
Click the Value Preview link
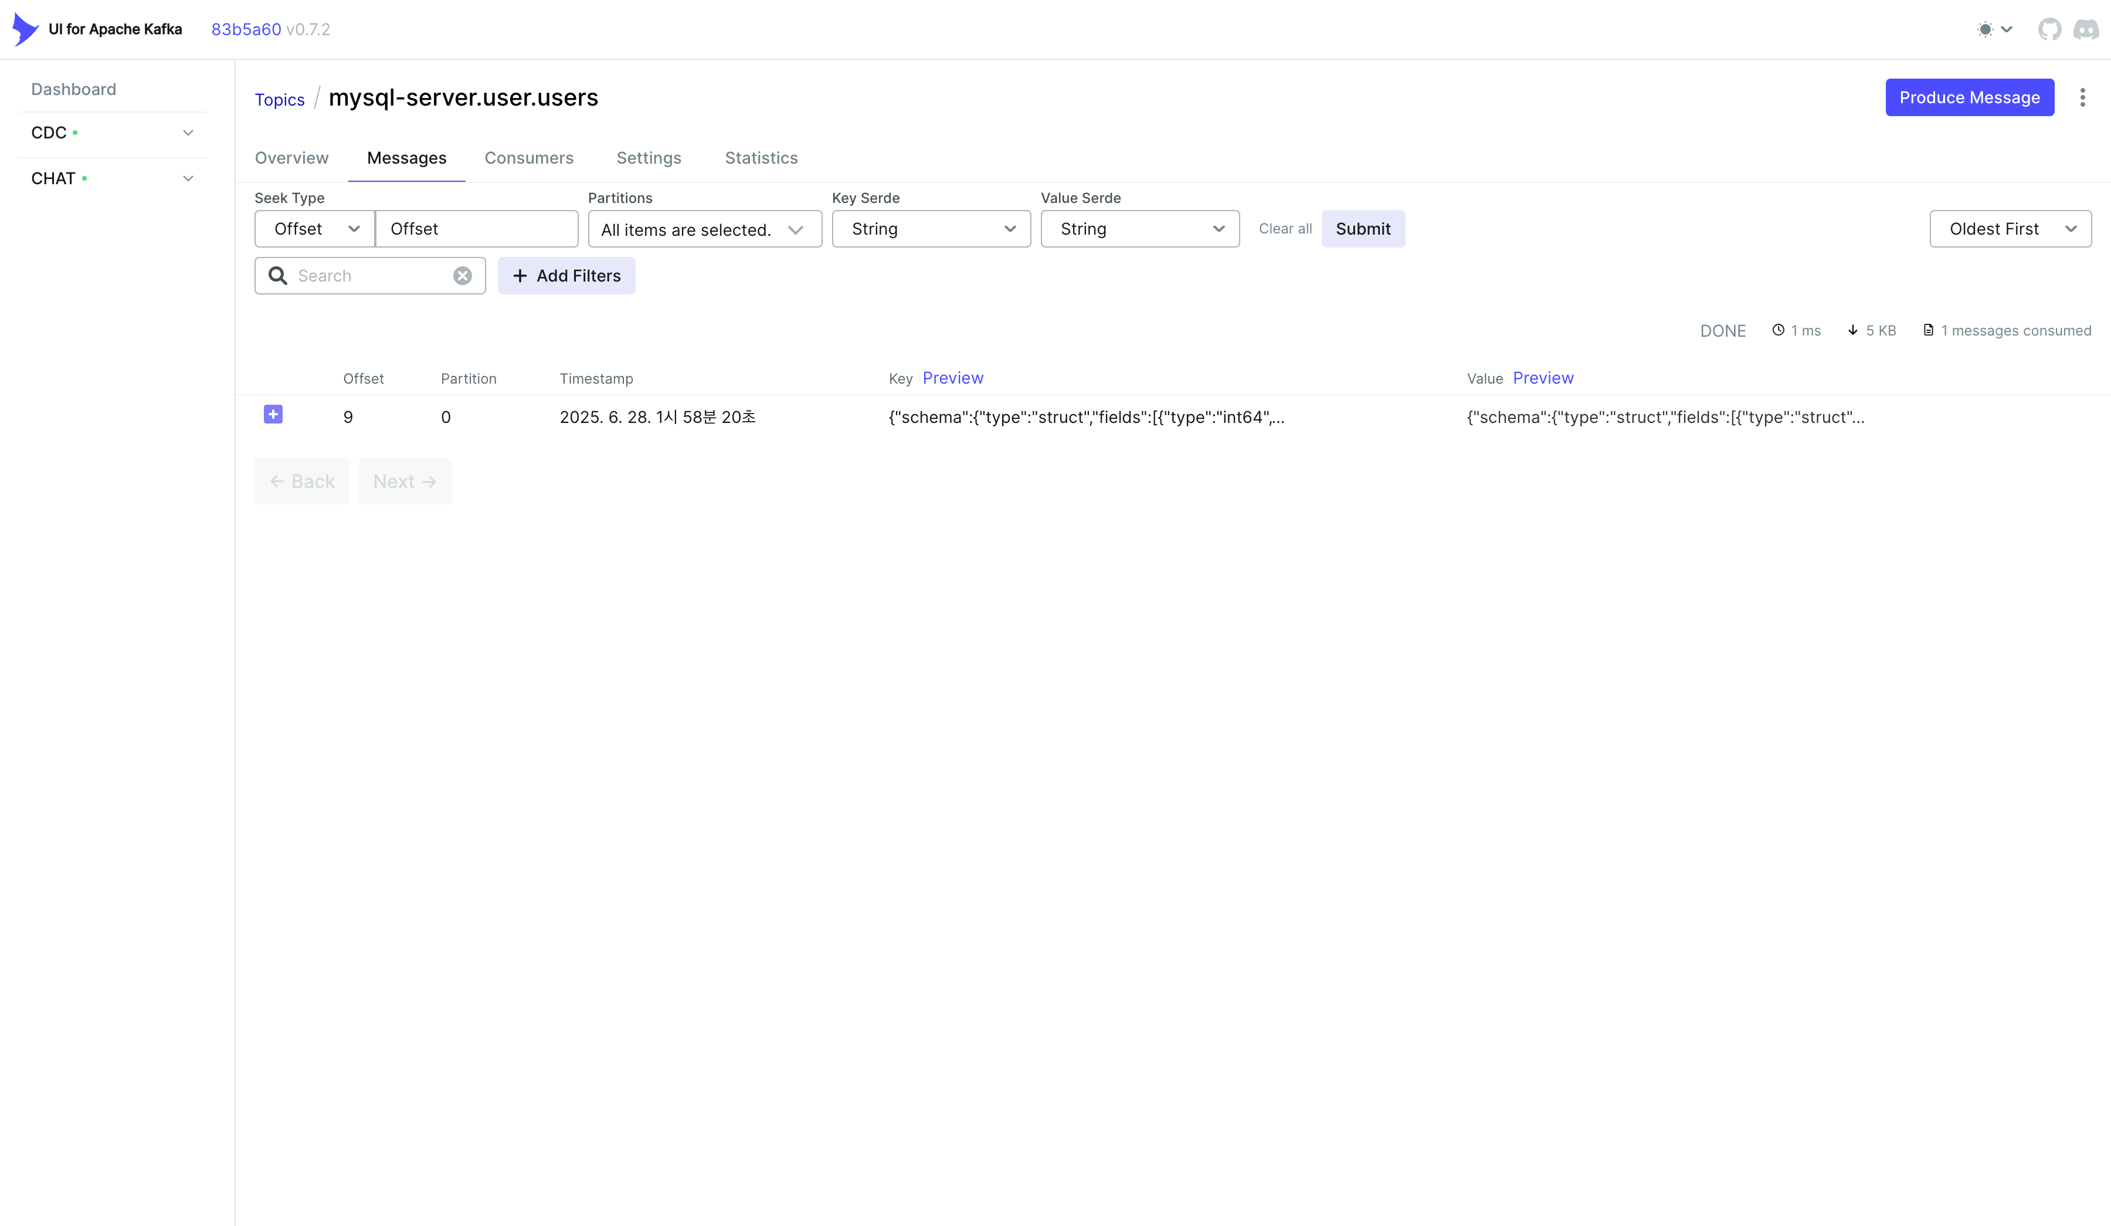coord(1543,378)
